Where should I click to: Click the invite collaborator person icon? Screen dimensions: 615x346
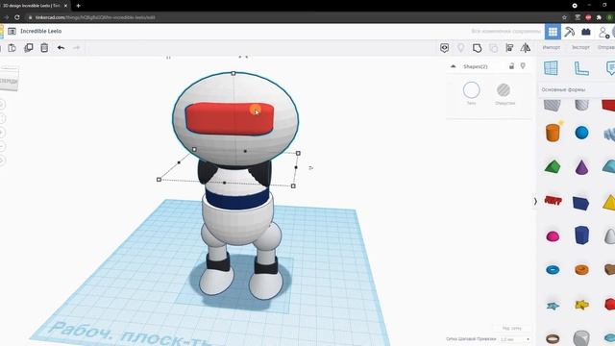pyautogui.click(x=604, y=32)
